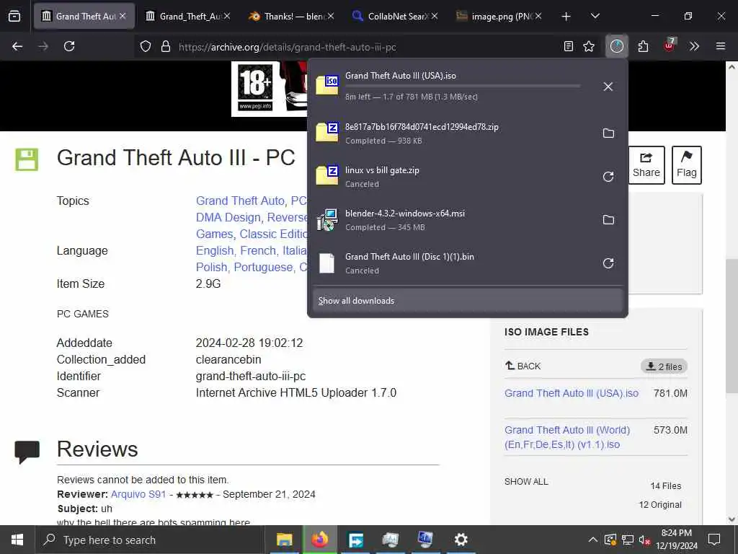Screen dimensions: 738x554
Task: Open Firefox from taskbar
Action: click(319, 540)
